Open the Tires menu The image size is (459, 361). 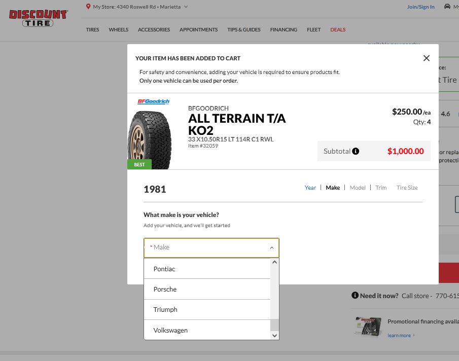click(x=92, y=29)
